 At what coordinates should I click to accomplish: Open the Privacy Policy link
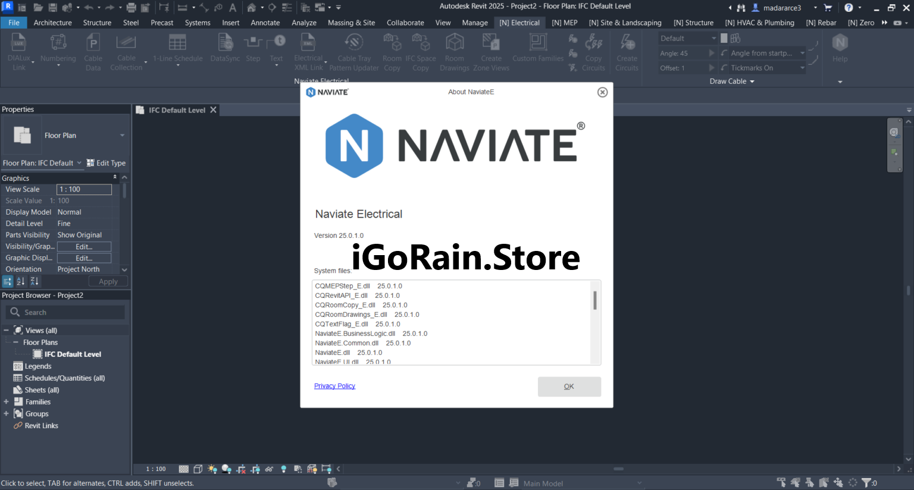(x=334, y=386)
